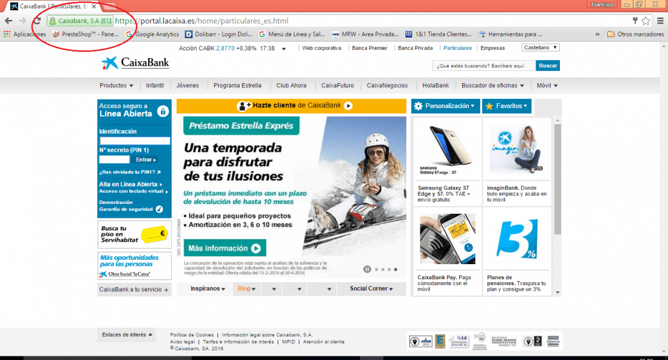Click the widget panel scrollbar thumb
This screenshot has height=360, width=668.
tap(557, 179)
